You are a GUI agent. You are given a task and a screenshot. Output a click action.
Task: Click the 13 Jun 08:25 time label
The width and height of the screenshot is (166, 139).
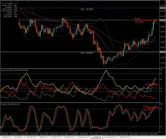64,134
